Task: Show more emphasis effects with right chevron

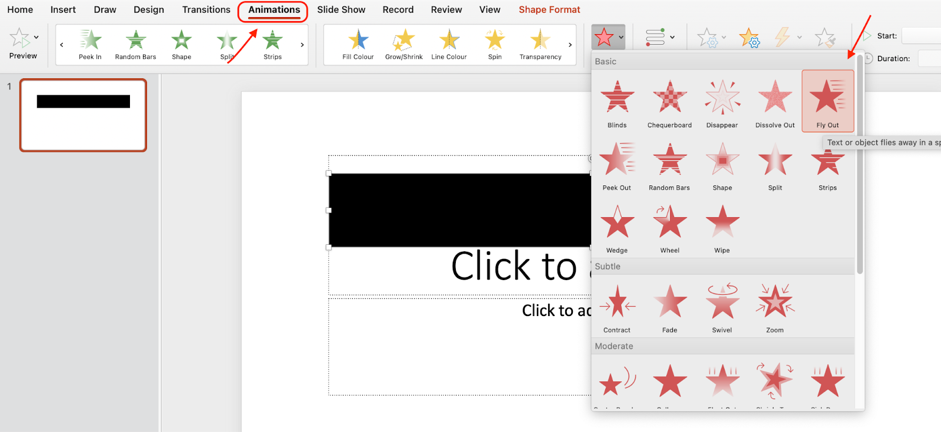Action: [x=570, y=45]
